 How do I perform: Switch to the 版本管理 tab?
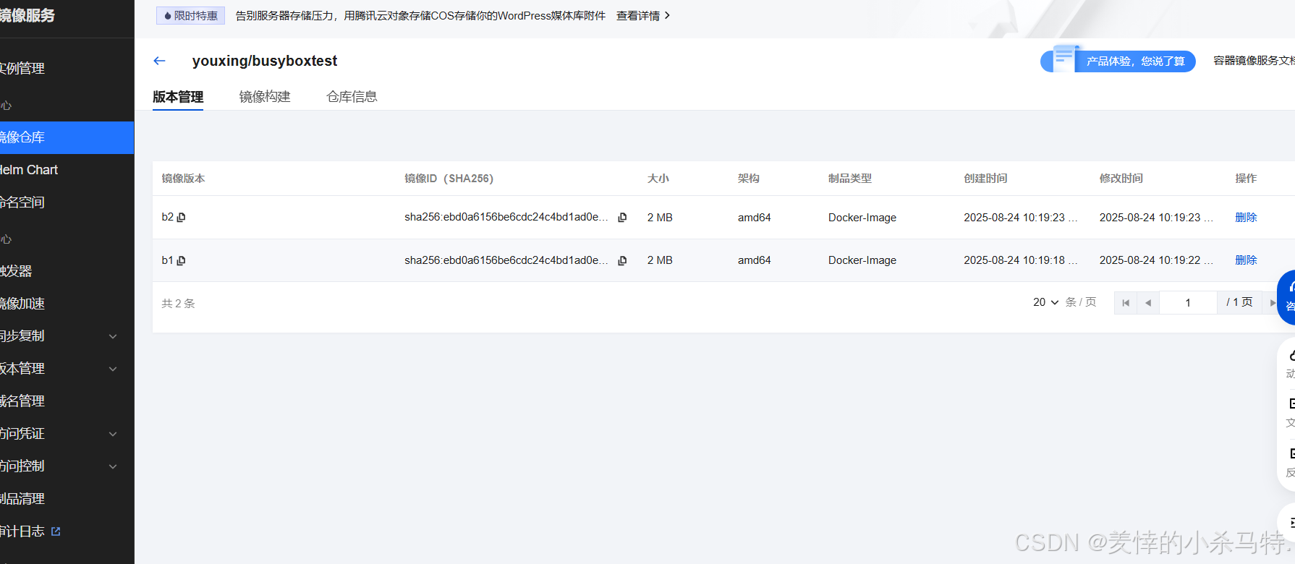point(178,97)
